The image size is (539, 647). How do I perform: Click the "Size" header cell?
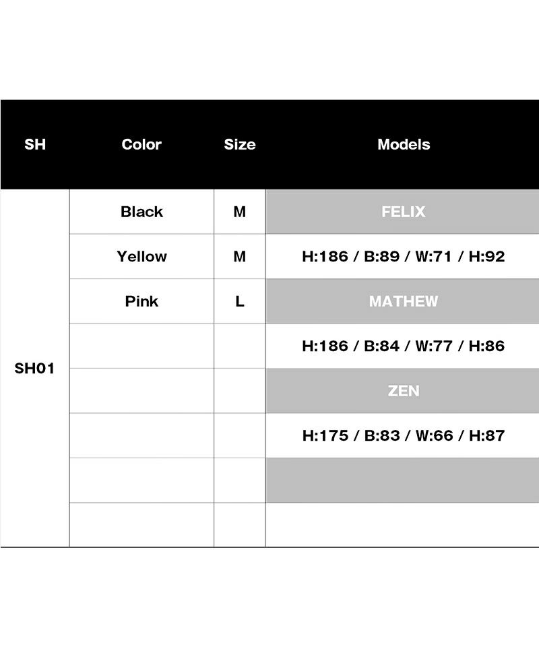click(240, 144)
